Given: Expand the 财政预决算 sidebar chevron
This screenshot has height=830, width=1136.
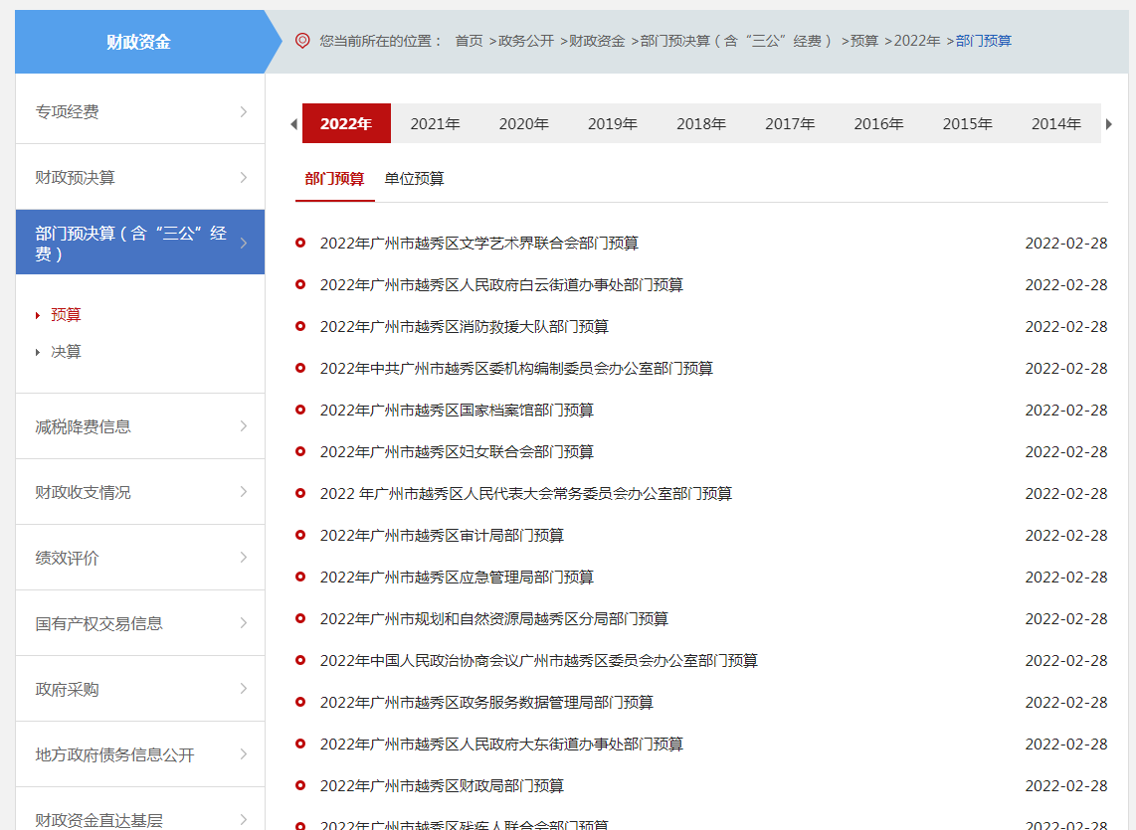Looking at the screenshot, I should (x=243, y=177).
